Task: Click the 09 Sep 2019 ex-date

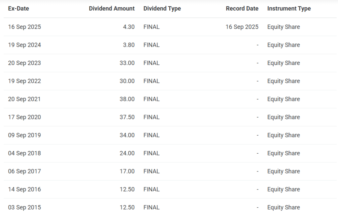Action: tap(24, 135)
